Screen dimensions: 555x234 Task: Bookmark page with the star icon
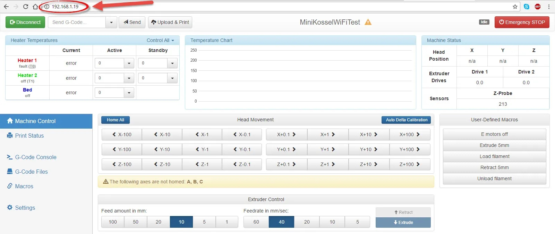(x=515, y=7)
